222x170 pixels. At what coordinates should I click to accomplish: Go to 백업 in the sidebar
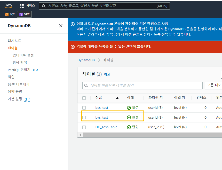(11, 77)
